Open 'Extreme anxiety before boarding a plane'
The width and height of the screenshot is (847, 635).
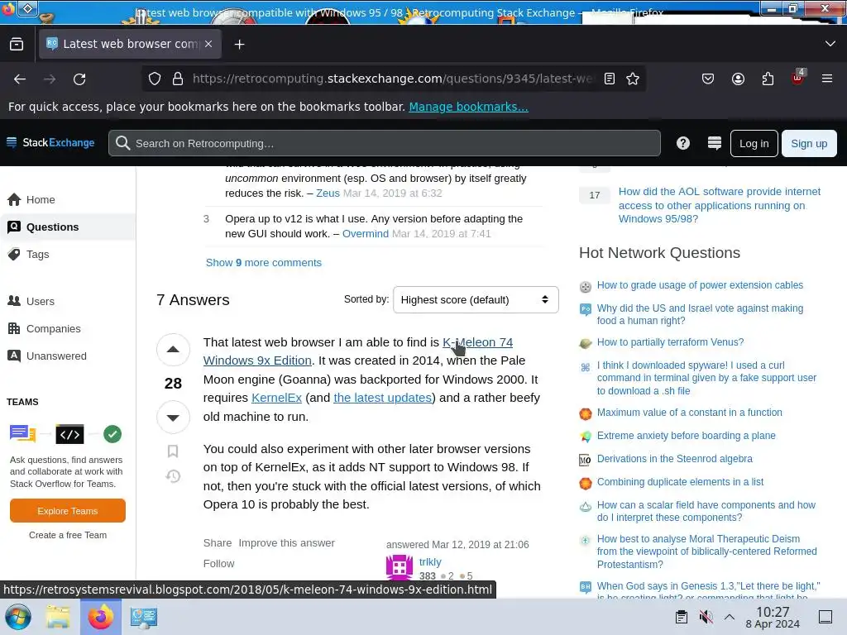[686, 436]
